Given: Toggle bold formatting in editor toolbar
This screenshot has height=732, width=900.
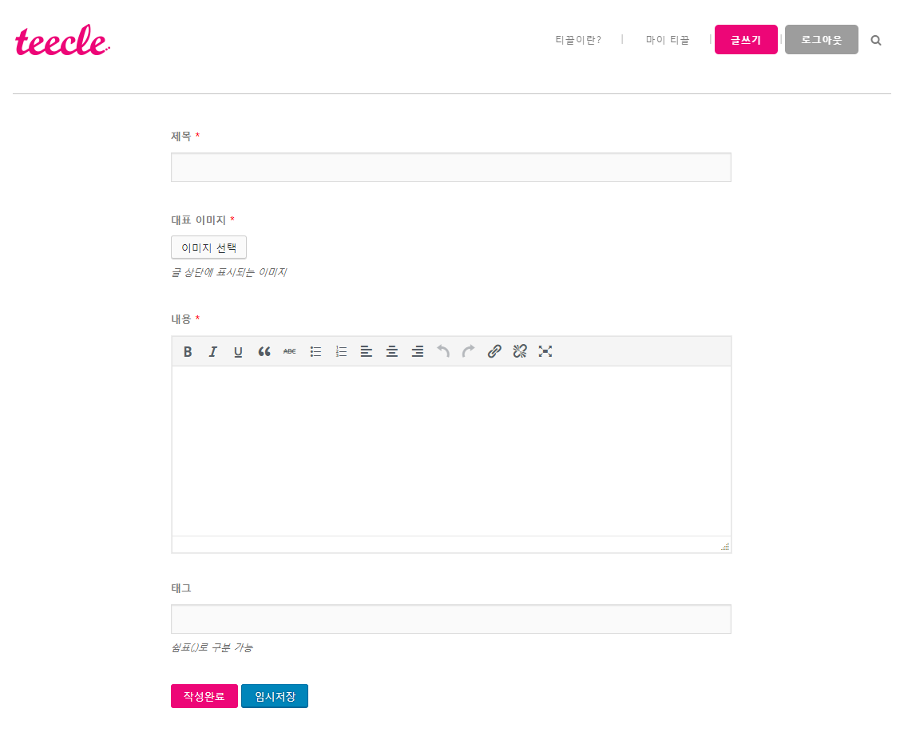Looking at the screenshot, I should tap(188, 351).
